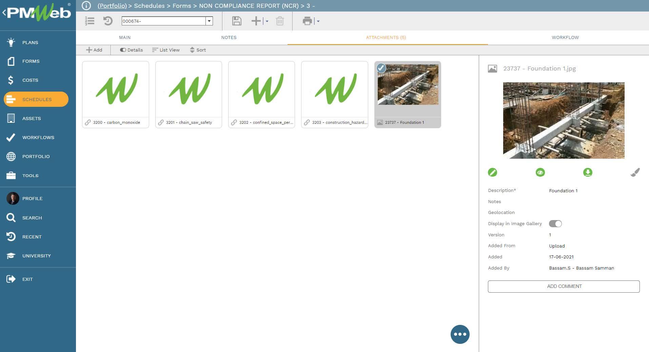This screenshot has width=649, height=352.
Task: Click the Exit label in sidebar
Action: tap(27, 279)
